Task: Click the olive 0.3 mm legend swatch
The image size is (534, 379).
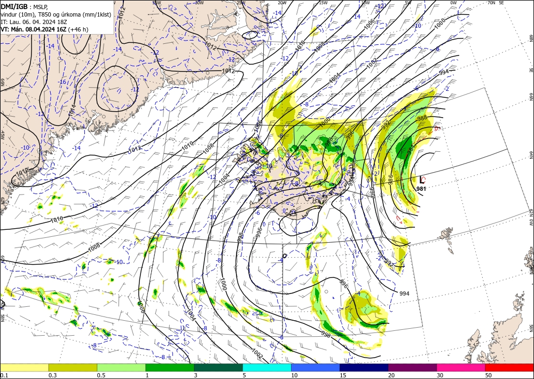Action: pyautogui.click(x=73, y=367)
